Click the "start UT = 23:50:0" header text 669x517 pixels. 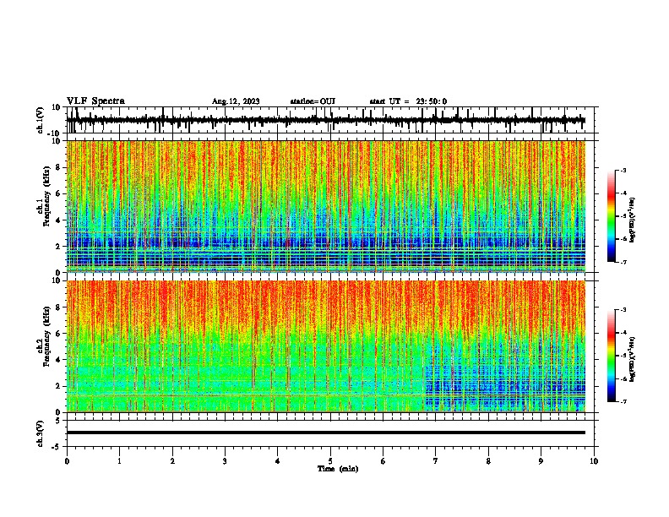(408, 101)
